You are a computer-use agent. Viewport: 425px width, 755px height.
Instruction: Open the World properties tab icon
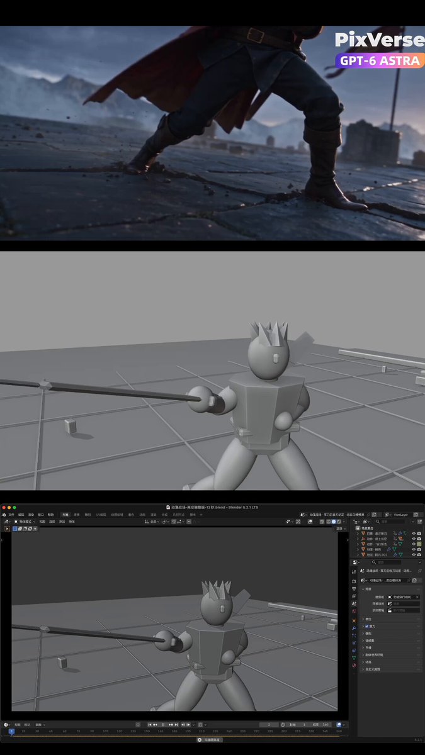(354, 611)
